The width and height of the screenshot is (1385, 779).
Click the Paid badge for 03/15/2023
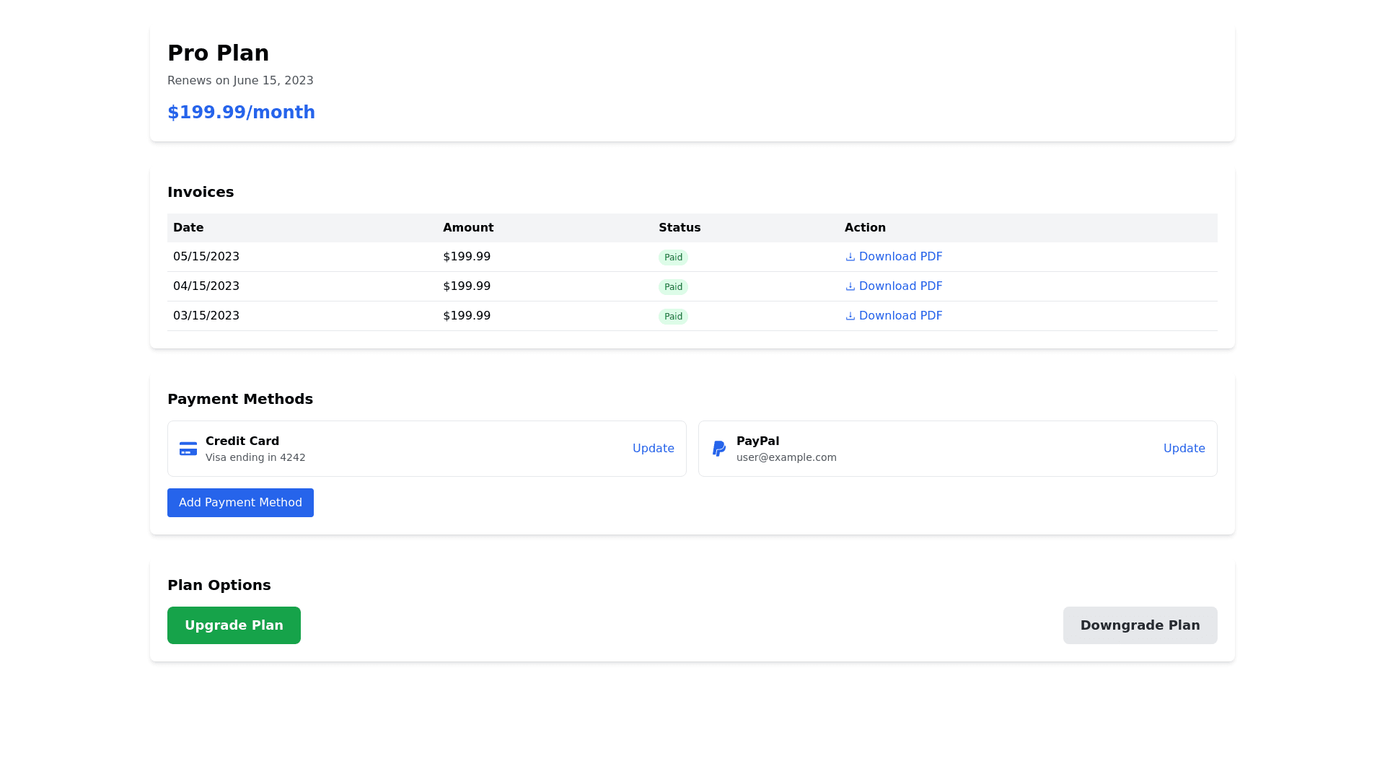[x=673, y=317]
